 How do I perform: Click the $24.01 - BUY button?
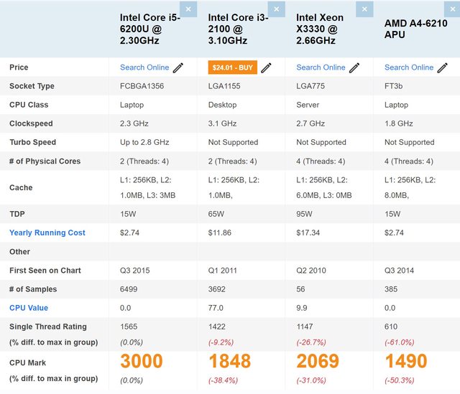tap(231, 67)
